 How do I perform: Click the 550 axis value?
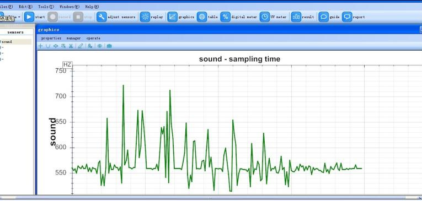61,172
